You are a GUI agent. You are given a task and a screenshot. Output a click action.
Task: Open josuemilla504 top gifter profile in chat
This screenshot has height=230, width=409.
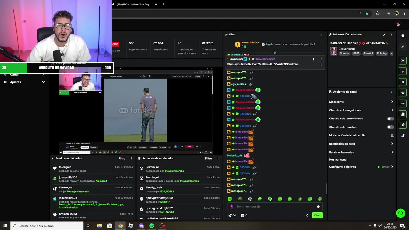coord(251,43)
